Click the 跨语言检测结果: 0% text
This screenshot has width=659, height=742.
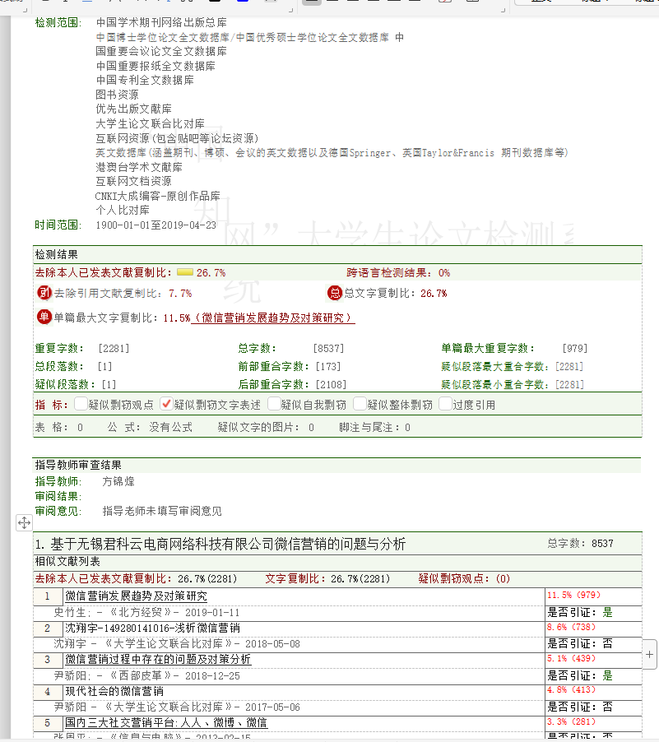tap(398, 272)
